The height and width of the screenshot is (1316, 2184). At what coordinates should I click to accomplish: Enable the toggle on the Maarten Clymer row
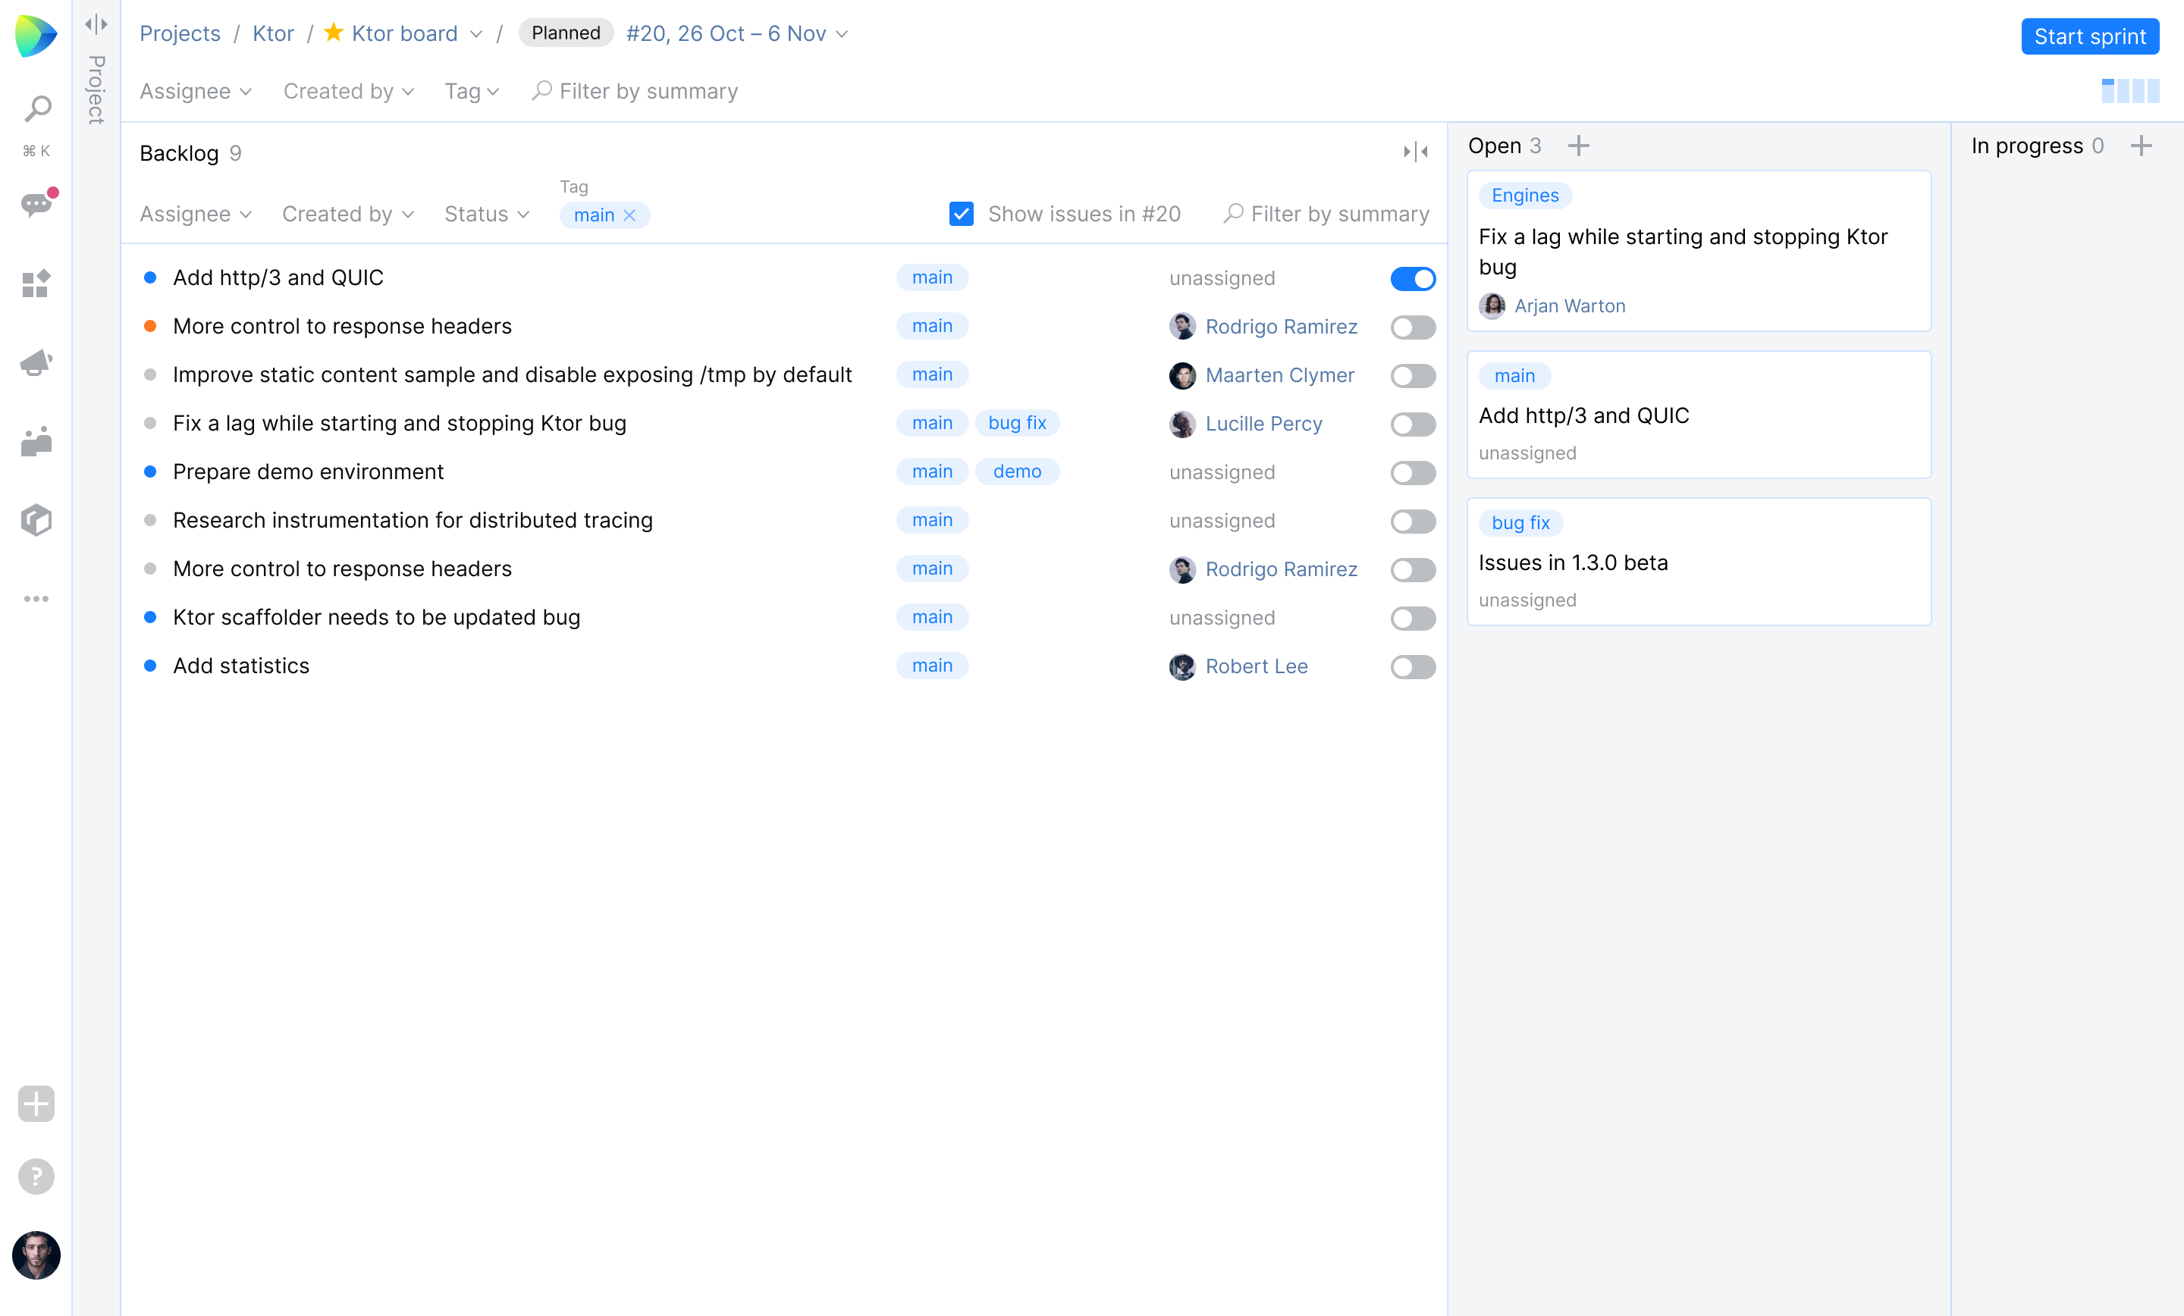[x=1413, y=376]
